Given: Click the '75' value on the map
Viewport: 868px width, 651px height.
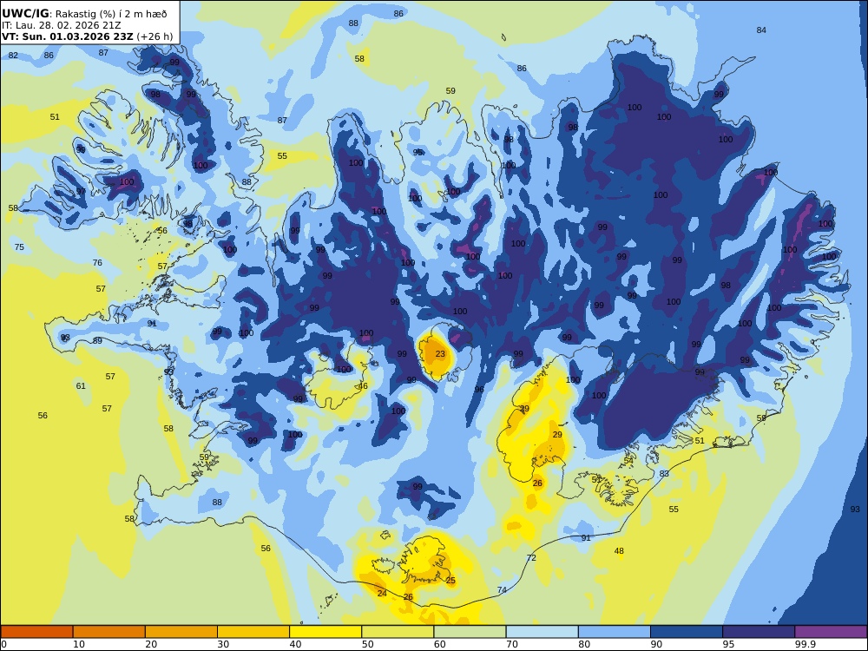Looking at the screenshot, I should [19, 247].
